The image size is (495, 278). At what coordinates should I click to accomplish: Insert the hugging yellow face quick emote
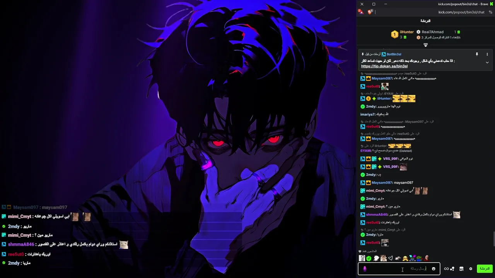[x=405, y=258]
